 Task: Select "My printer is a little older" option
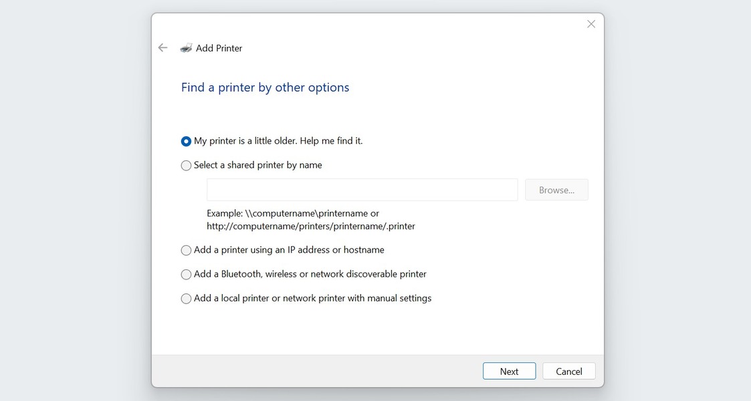186,141
